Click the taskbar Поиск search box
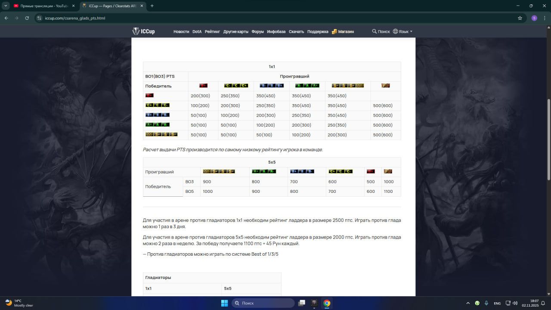Viewport: 551px width, 310px height. (x=263, y=303)
